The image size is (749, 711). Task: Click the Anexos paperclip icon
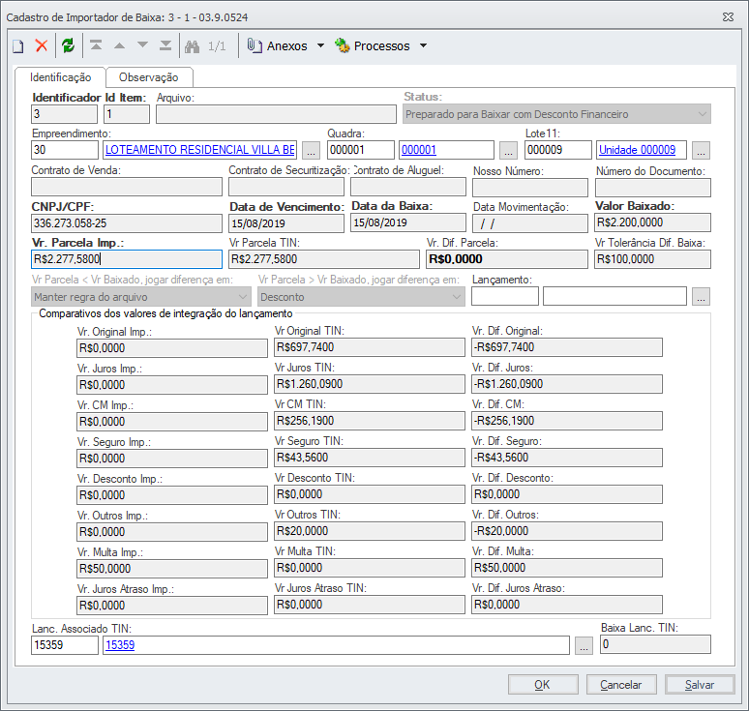click(255, 46)
